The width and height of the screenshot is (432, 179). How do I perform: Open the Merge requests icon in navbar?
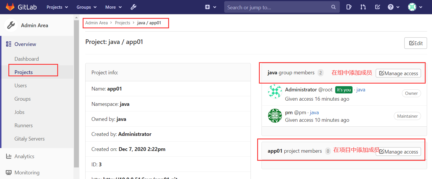coord(363,7)
